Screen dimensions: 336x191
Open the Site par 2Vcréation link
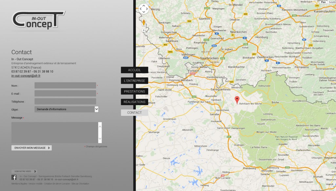(x=80, y=184)
